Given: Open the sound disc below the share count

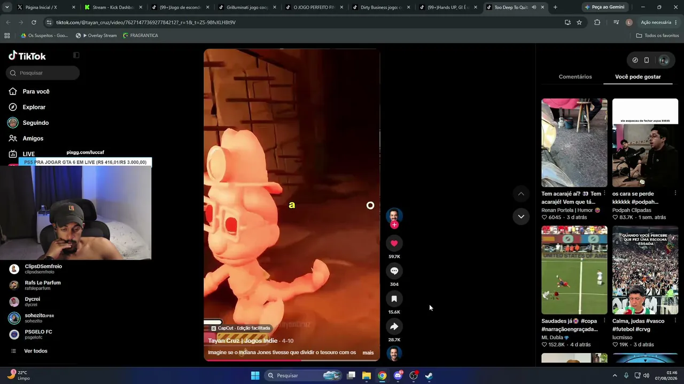Looking at the screenshot, I should point(394,353).
